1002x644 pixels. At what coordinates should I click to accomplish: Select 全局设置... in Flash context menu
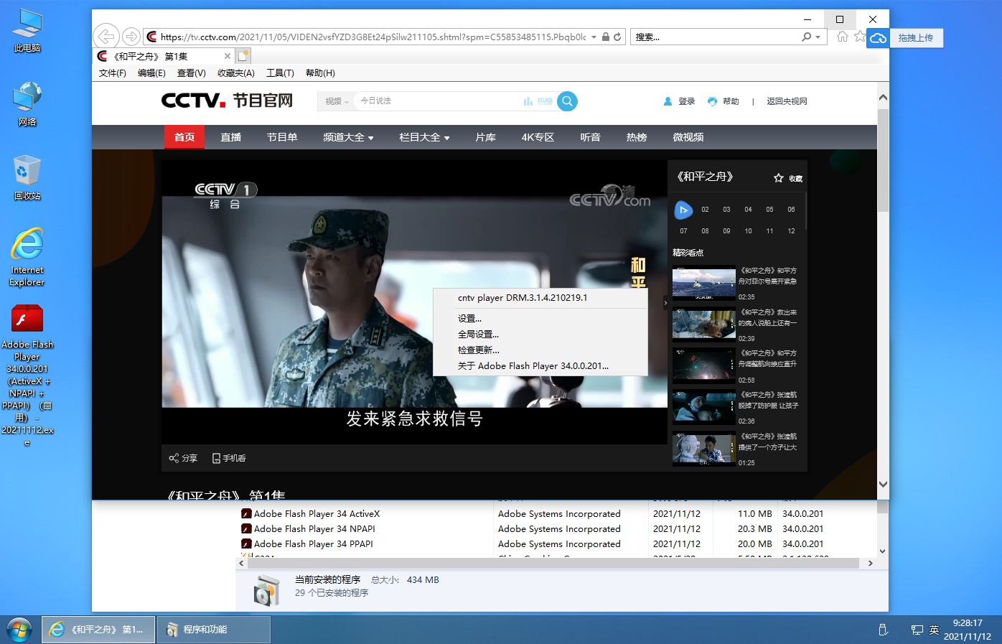coord(478,334)
